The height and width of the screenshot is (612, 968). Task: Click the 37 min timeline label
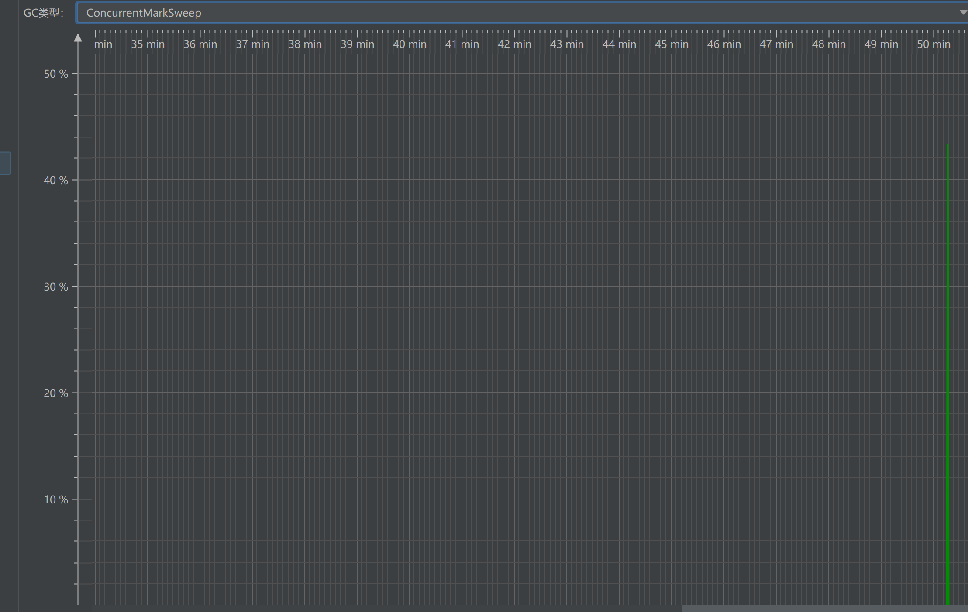coord(252,44)
